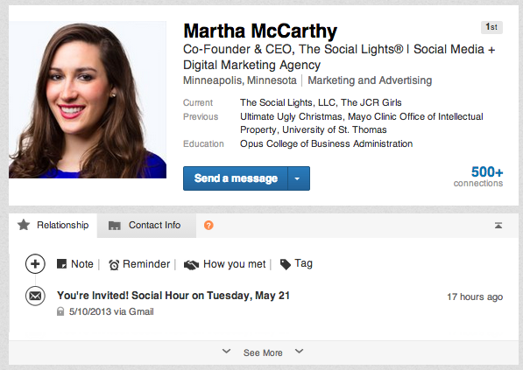
Task: Open the Send a message dropdown arrow
Action: 298,178
